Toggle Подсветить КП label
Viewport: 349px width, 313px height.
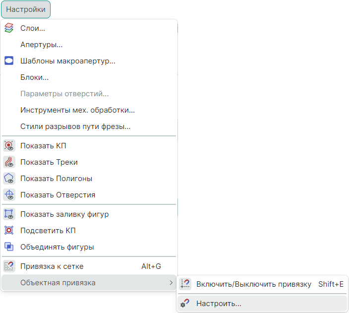[48, 231]
